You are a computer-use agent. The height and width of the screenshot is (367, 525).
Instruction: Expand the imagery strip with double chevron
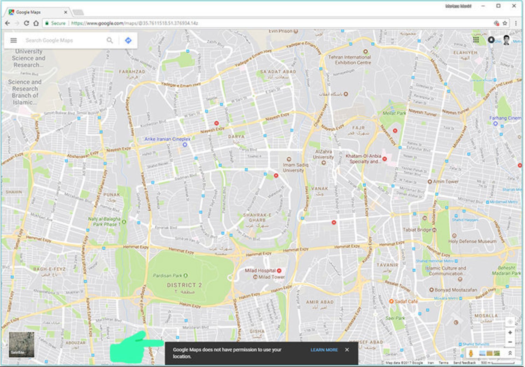(x=510, y=353)
